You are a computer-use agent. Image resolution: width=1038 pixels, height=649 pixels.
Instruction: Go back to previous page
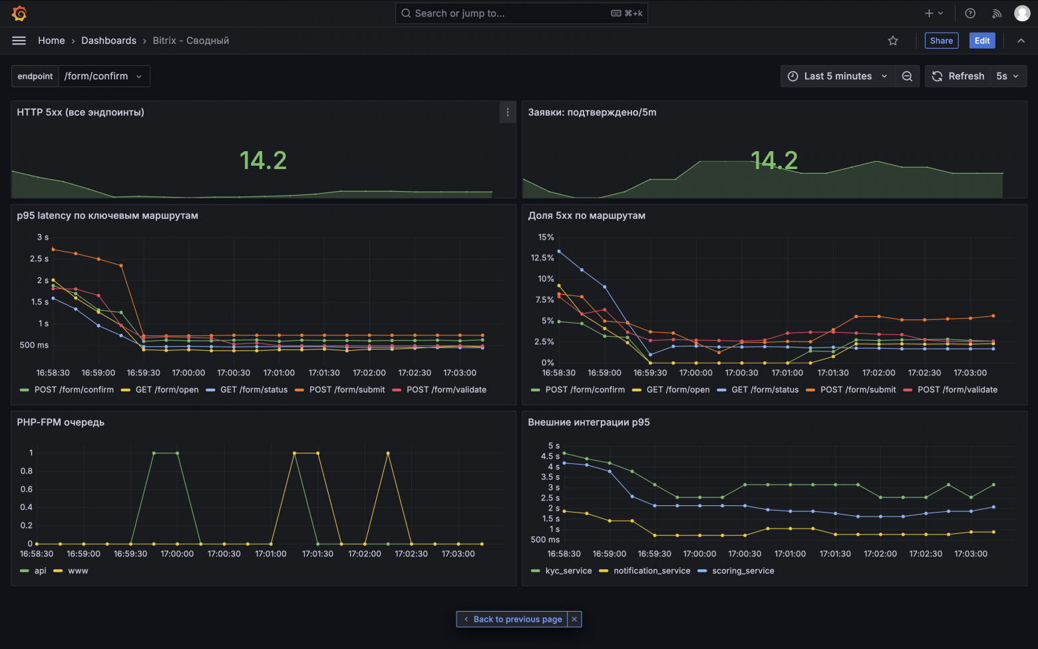[x=512, y=619]
